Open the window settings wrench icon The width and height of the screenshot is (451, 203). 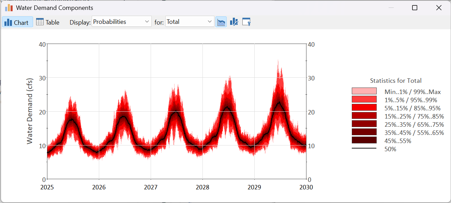tap(246, 22)
